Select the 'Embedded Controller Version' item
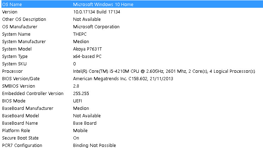This screenshot has height=148, width=263. tap(33, 94)
